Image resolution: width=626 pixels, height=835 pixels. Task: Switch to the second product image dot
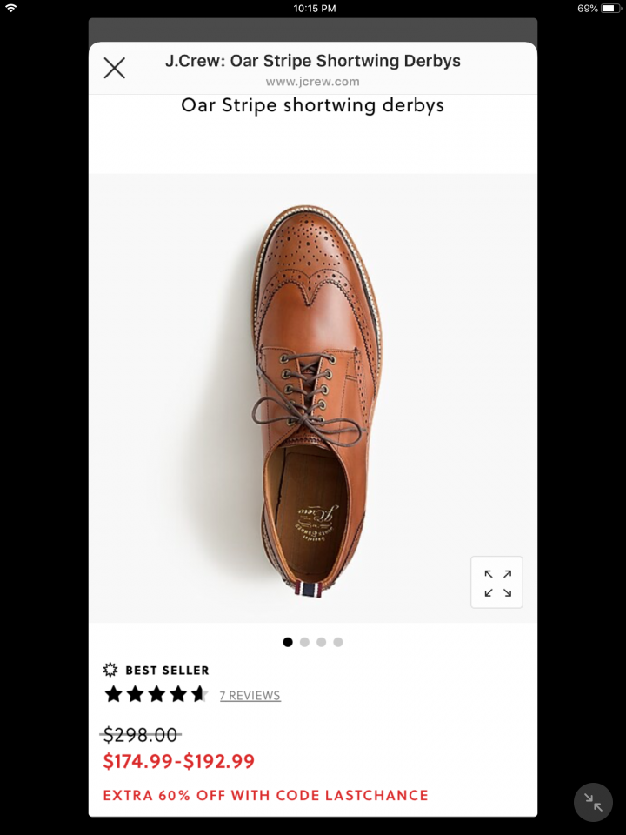304,642
